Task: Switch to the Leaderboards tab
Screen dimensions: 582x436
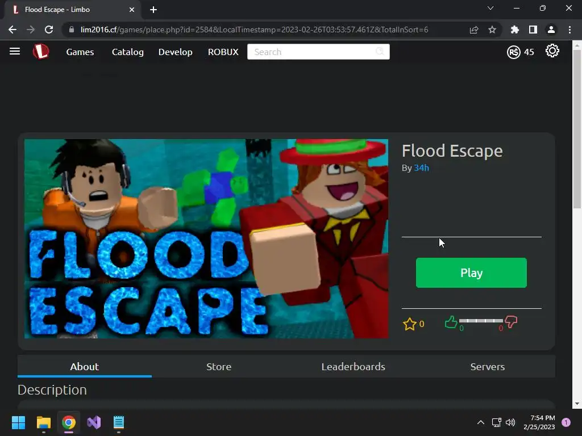Action: pos(354,366)
